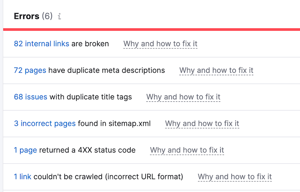Open the 82 internal links report
This screenshot has width=300, height=192.
pos(41,44)
